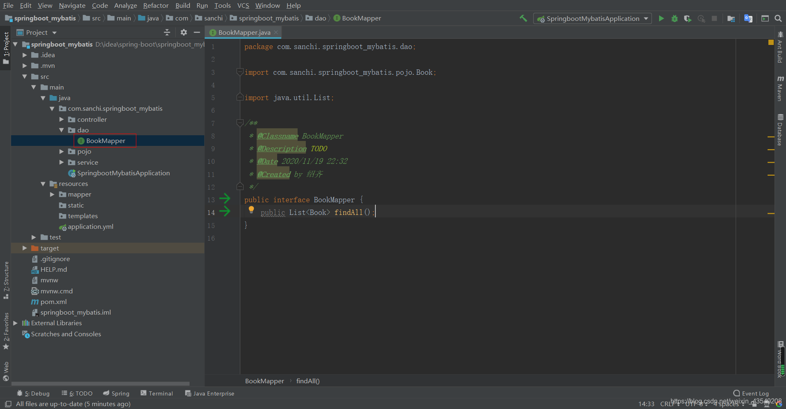Open the Terminal tool window
This screenshot has width=786, height=409.
point(157,393)
